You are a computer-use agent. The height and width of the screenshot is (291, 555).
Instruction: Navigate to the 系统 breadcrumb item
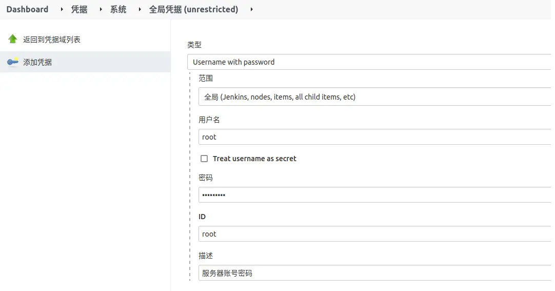pyautogui.click(x=118, y=9)
